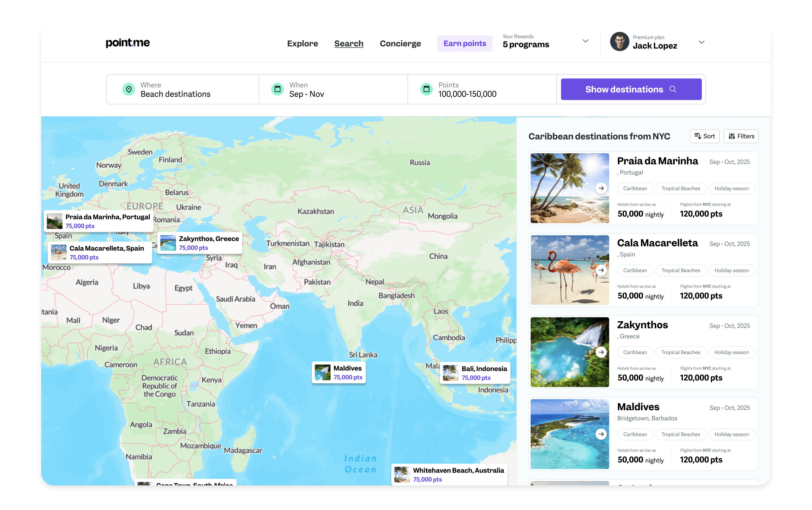812x510 pixels.
Task: Click the Cala Macarelleta card title
Action: point(657,243)
